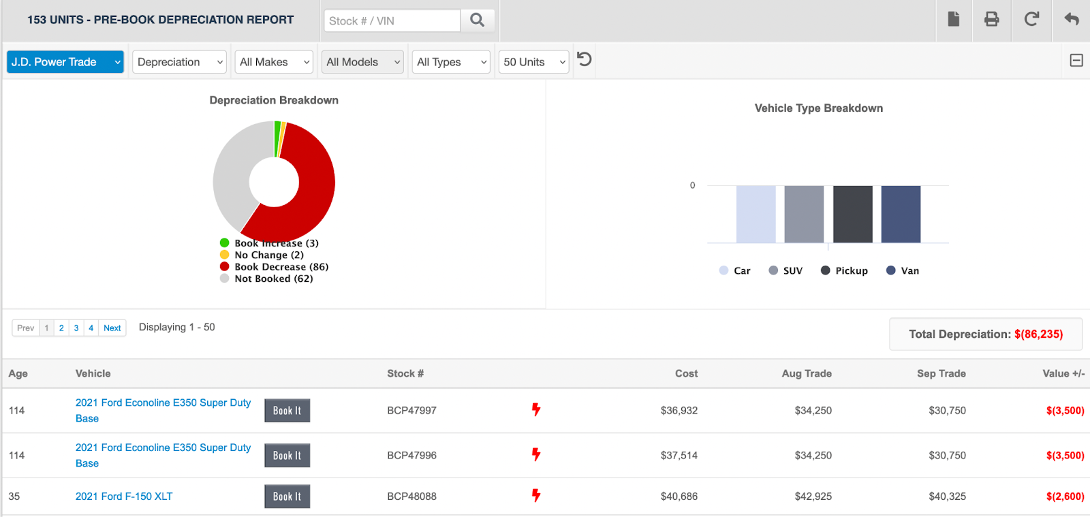Click the $36,932 cost value
Viewport: 1090px width, 517px height.
(679, 411)
